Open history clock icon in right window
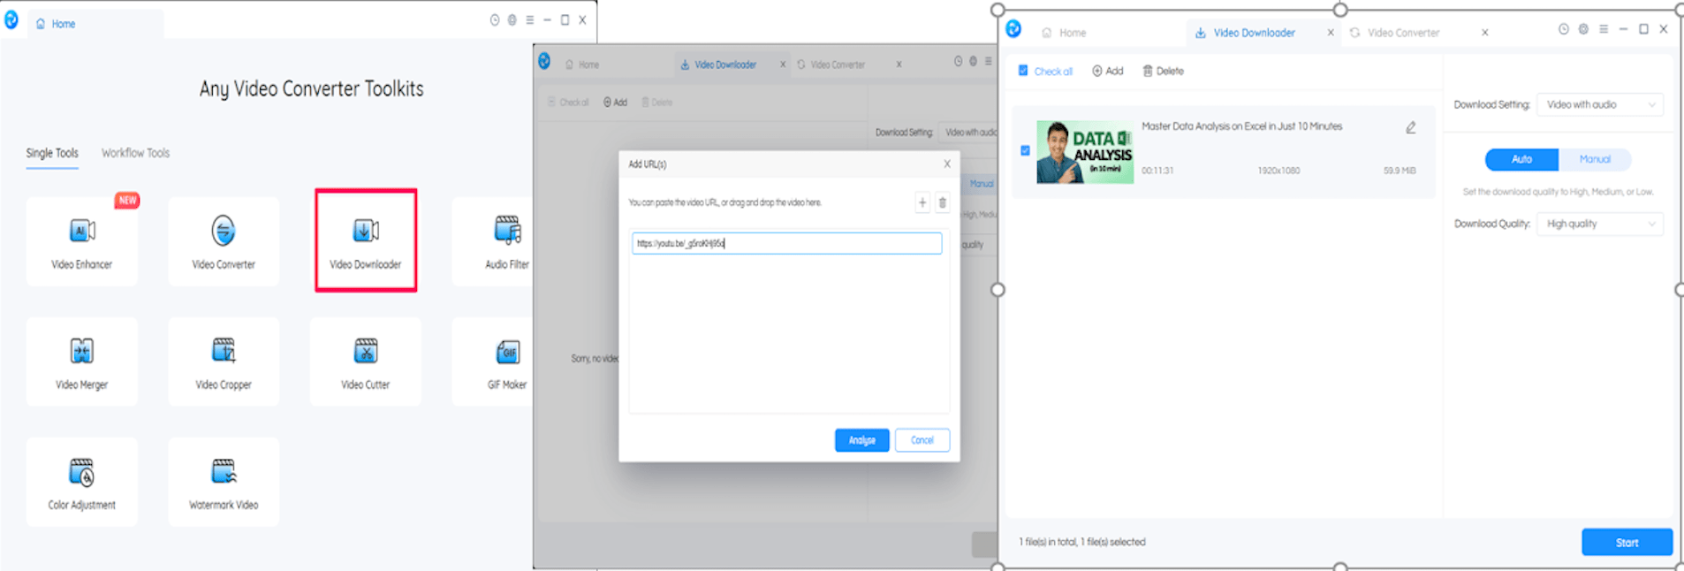 pyautogui.click(x=1564, y=29)
